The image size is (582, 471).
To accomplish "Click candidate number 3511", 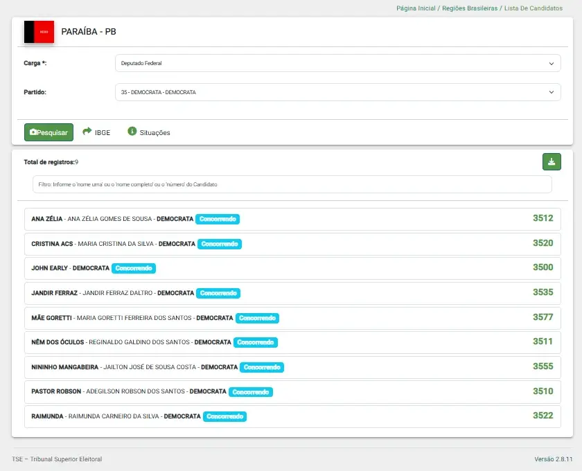I will click(543, 341).
